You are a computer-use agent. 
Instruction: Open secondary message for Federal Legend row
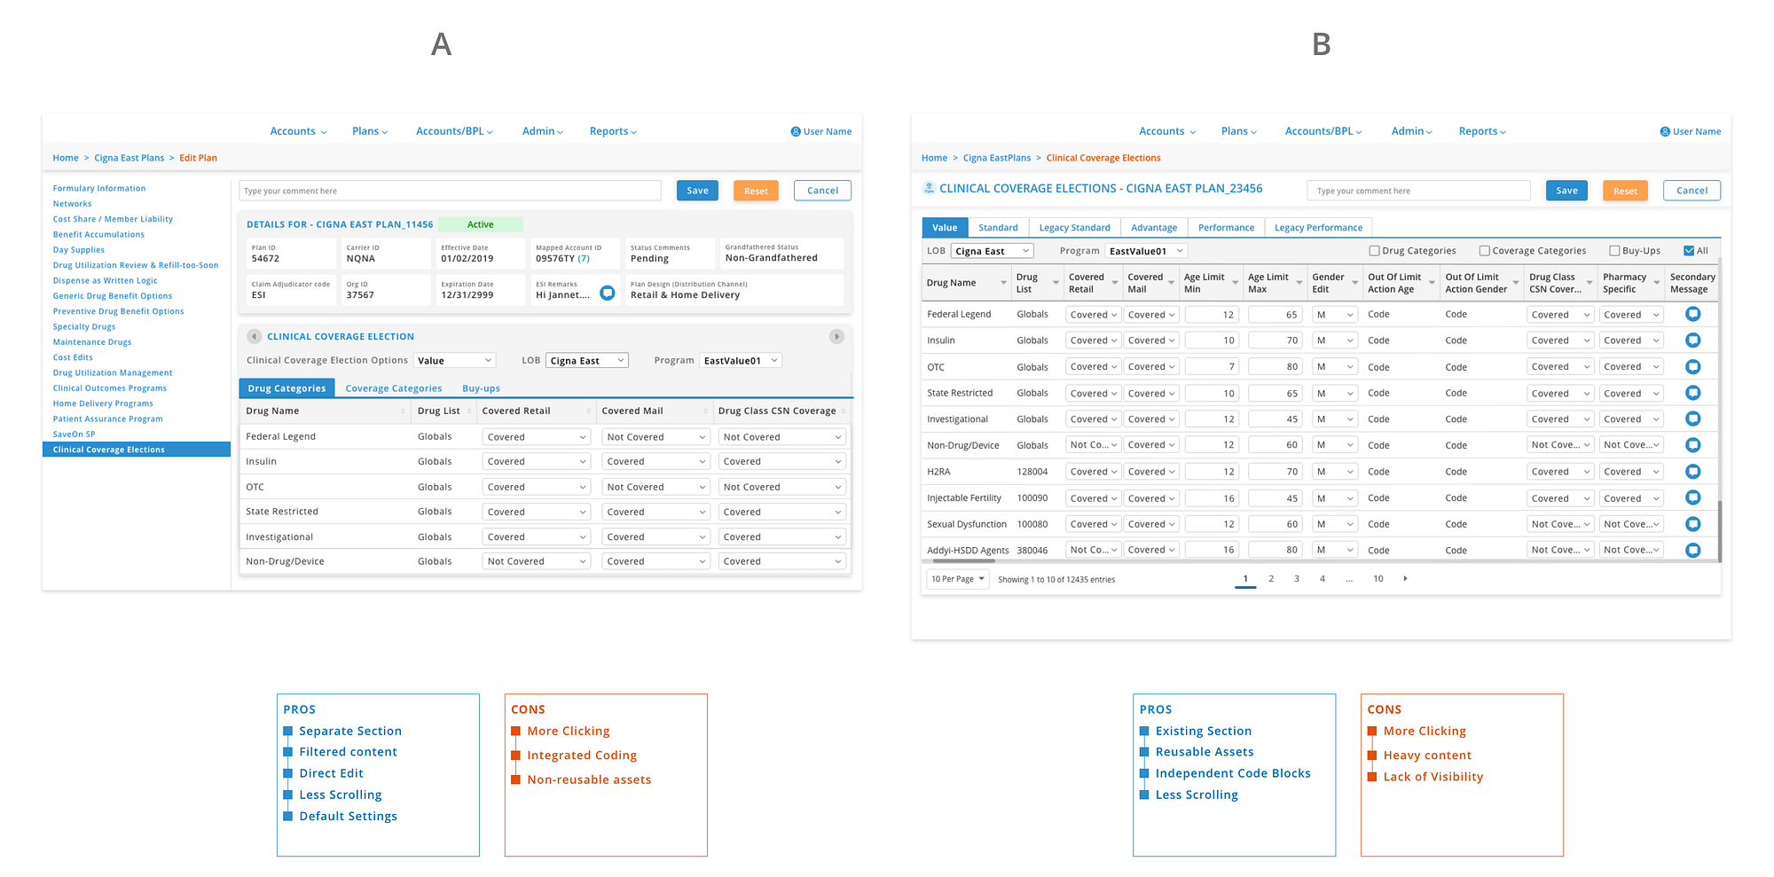[x=1692, y=314]
